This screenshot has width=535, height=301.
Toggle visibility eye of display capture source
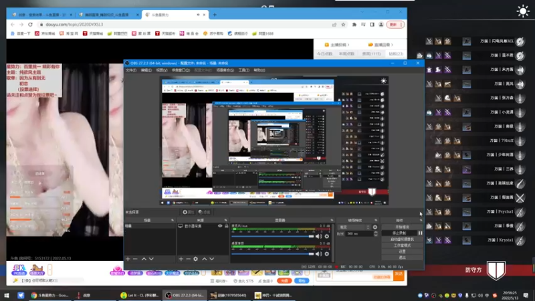(220, 226)
